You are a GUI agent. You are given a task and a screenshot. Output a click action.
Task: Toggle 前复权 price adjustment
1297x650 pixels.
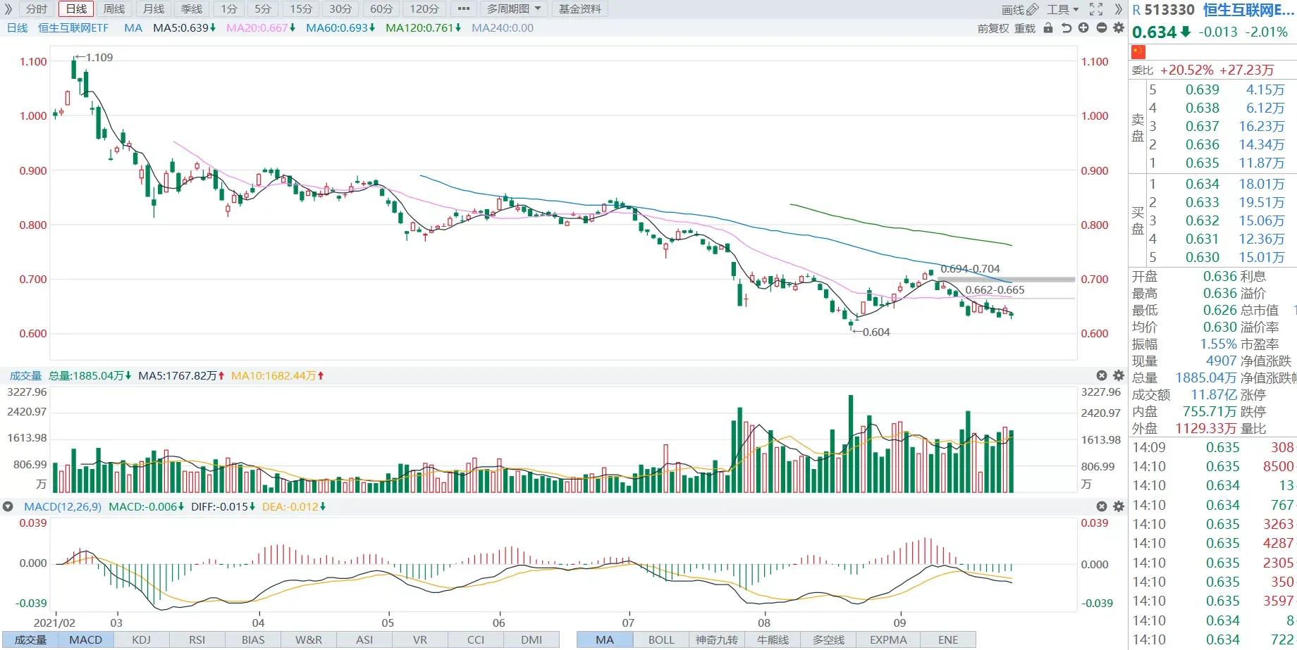point(993,28)
